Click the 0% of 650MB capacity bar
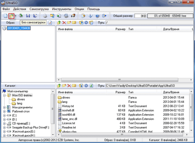 tap(170, 16)
